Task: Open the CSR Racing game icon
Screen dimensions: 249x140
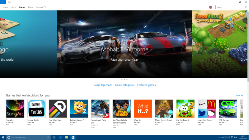Action: click(x=228, y=109)
